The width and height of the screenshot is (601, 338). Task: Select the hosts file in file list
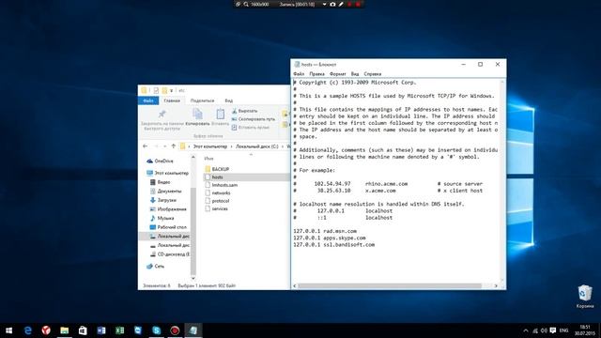[217, 177]
